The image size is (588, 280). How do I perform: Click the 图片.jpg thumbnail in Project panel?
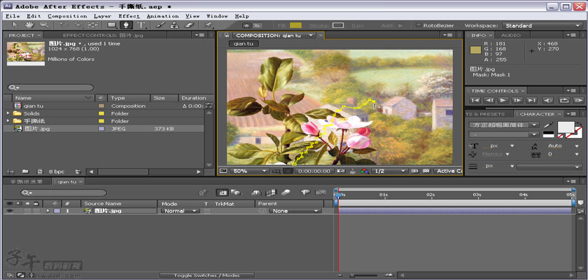[x=26, y=53]
